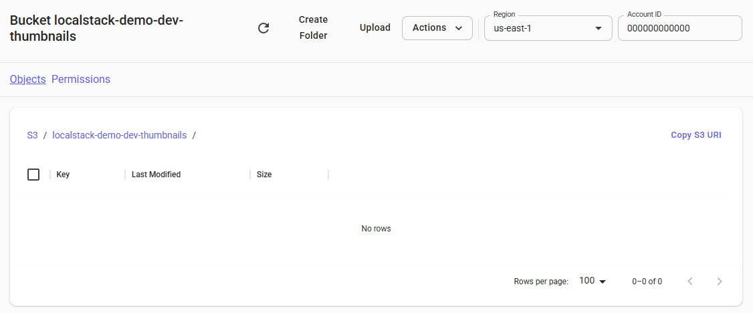Go to next page arrow
The image size is (753, 313).
(719, 282)
